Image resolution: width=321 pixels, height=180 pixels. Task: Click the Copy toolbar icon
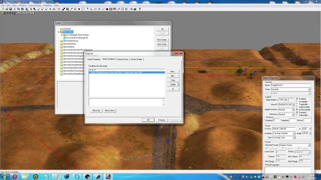point(18,9)
